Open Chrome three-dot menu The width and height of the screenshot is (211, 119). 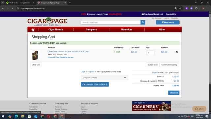point(208,8)
